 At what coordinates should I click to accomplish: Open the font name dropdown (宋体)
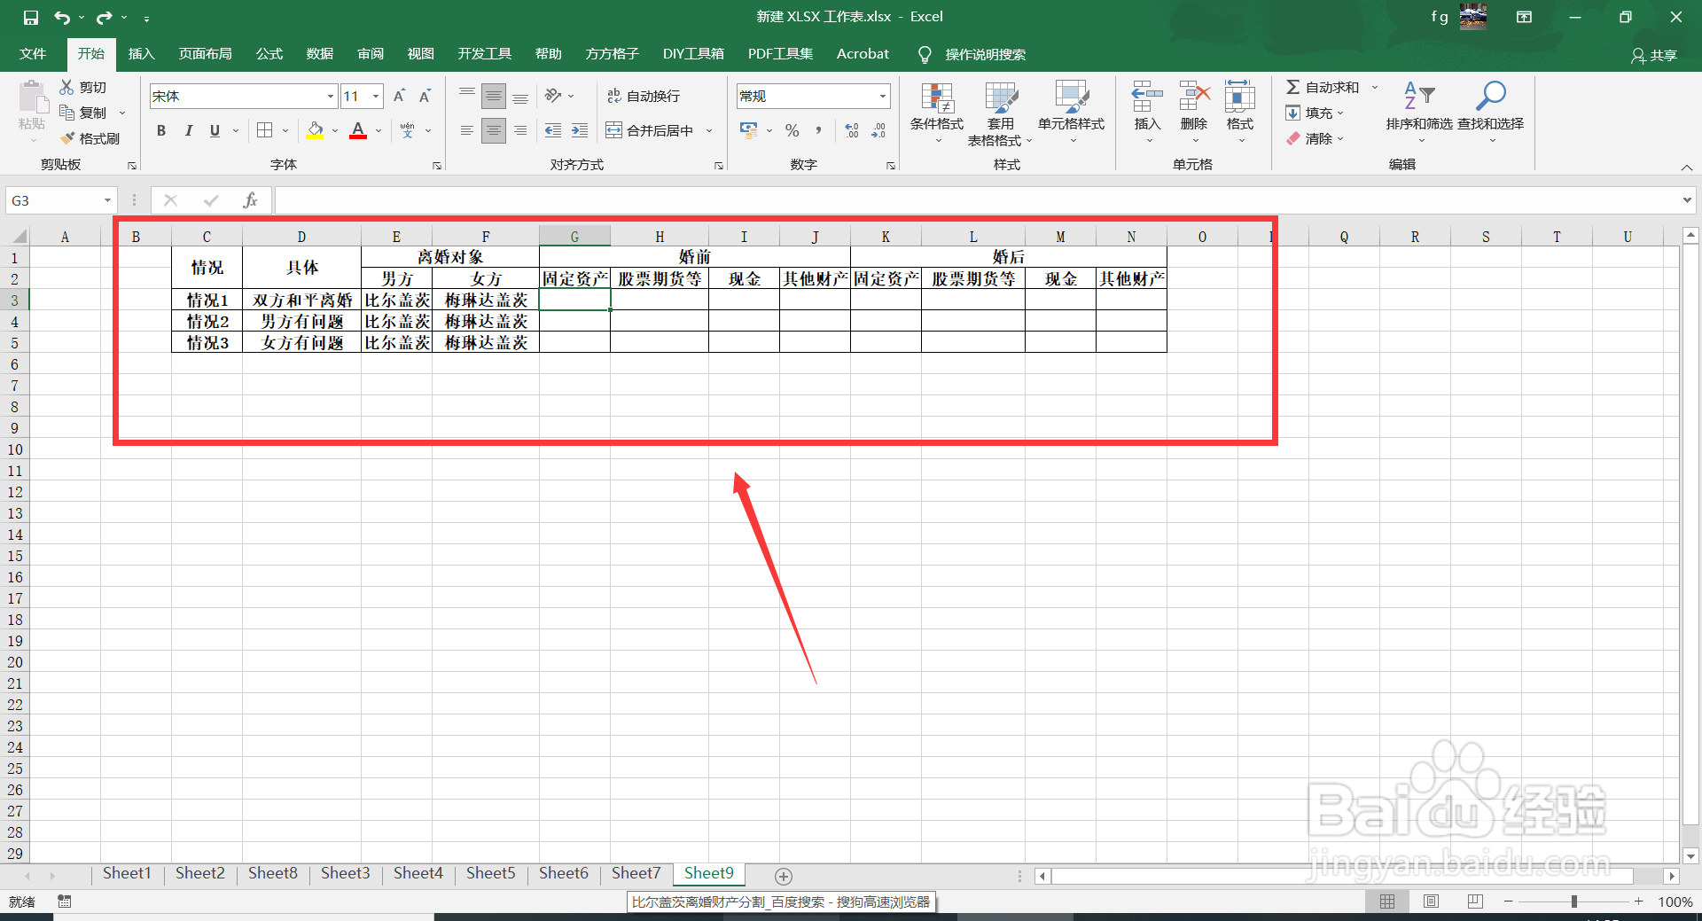click(x=331, y=96)
